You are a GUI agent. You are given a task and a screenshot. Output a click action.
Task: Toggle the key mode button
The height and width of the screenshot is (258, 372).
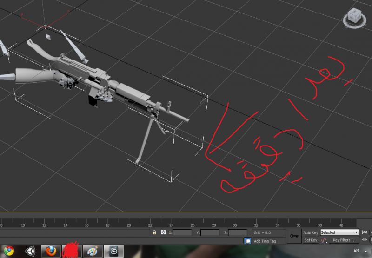tap(365, 240)
